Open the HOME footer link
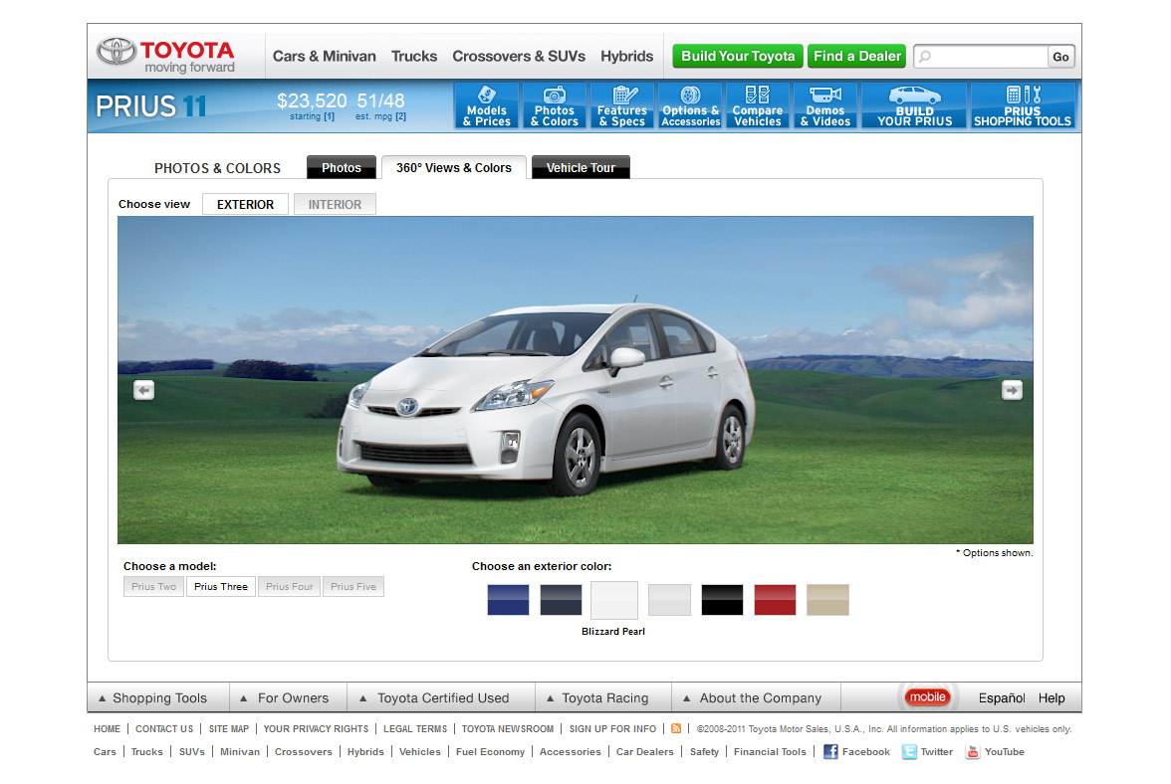This screenshot has height=784, width=1171. tap(107, 729)
